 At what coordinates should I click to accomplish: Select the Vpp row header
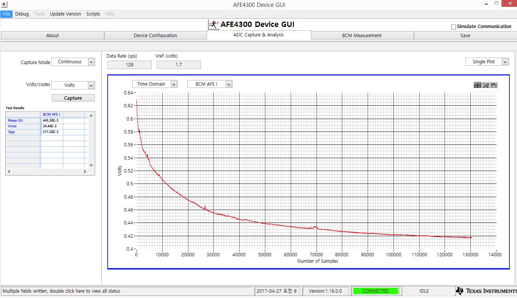23,132
